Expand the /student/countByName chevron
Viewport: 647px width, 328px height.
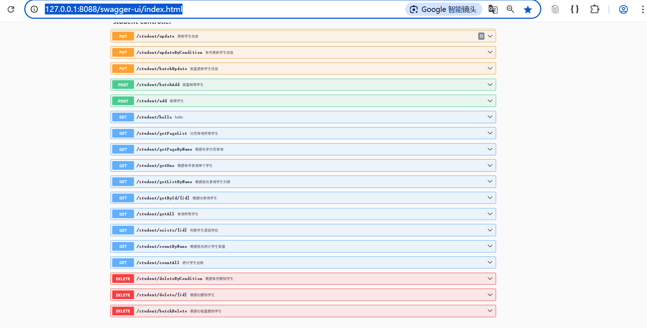click(490, 246)
